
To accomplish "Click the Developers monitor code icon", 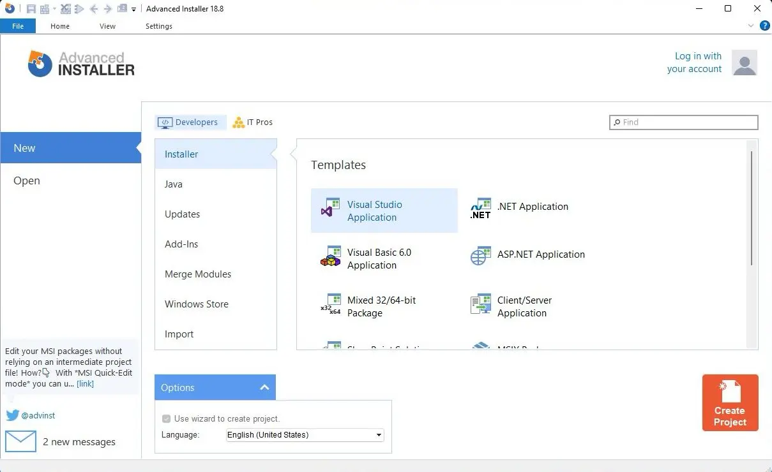I will [x=165, y=122].
